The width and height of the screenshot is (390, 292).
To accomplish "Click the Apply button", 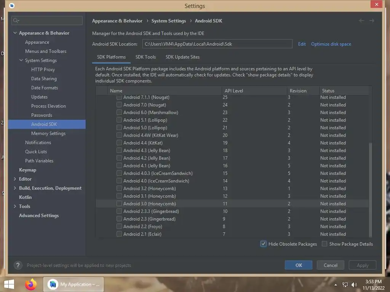I will click(x=363, y=265).
